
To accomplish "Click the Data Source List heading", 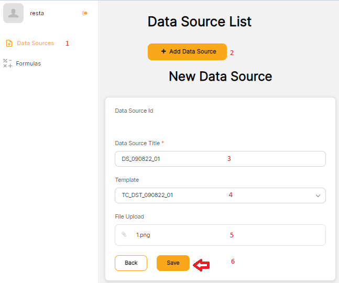I will pos(200,21).
